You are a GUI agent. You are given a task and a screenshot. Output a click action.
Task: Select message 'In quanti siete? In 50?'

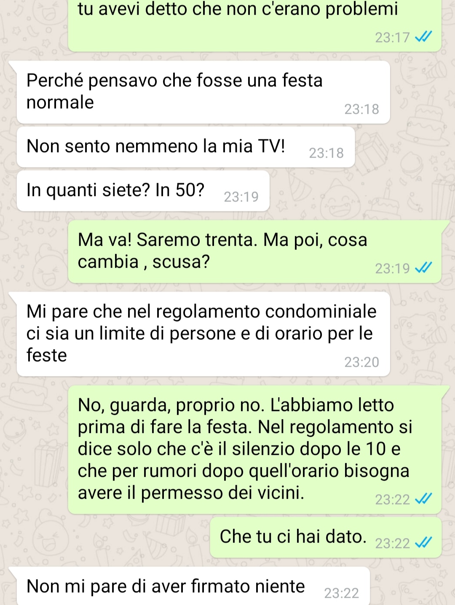click(x=143, y=191)
